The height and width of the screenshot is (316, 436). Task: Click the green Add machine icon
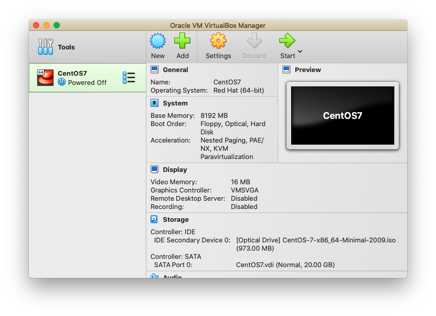tap(182, 41)
